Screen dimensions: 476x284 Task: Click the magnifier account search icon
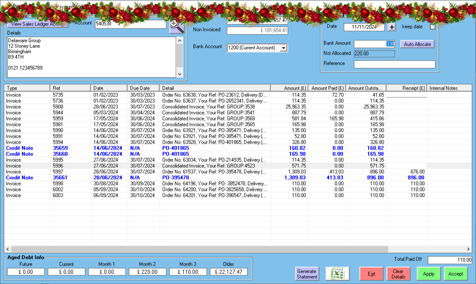click(177, 26)
